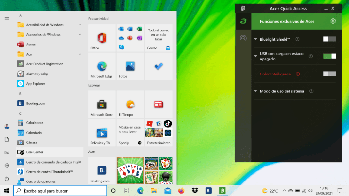
Task: Open Care Center from the app list
Action: [x=35, y=152]
